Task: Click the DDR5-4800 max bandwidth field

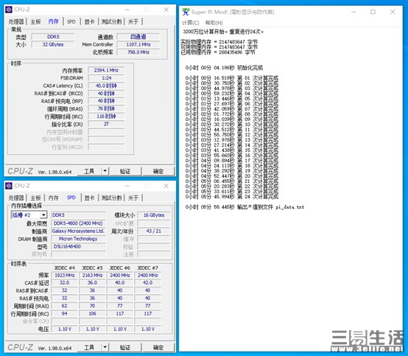Action: [x=78, y=223]
